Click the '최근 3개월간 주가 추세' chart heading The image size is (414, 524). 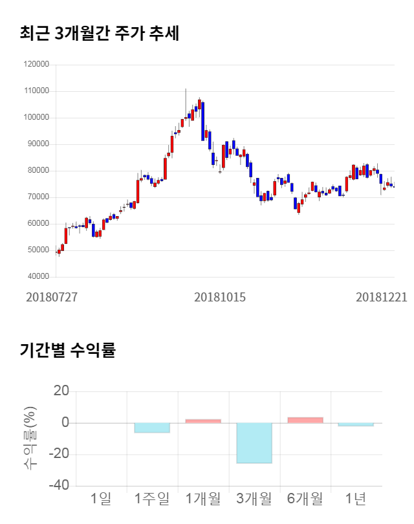[100, 33]
